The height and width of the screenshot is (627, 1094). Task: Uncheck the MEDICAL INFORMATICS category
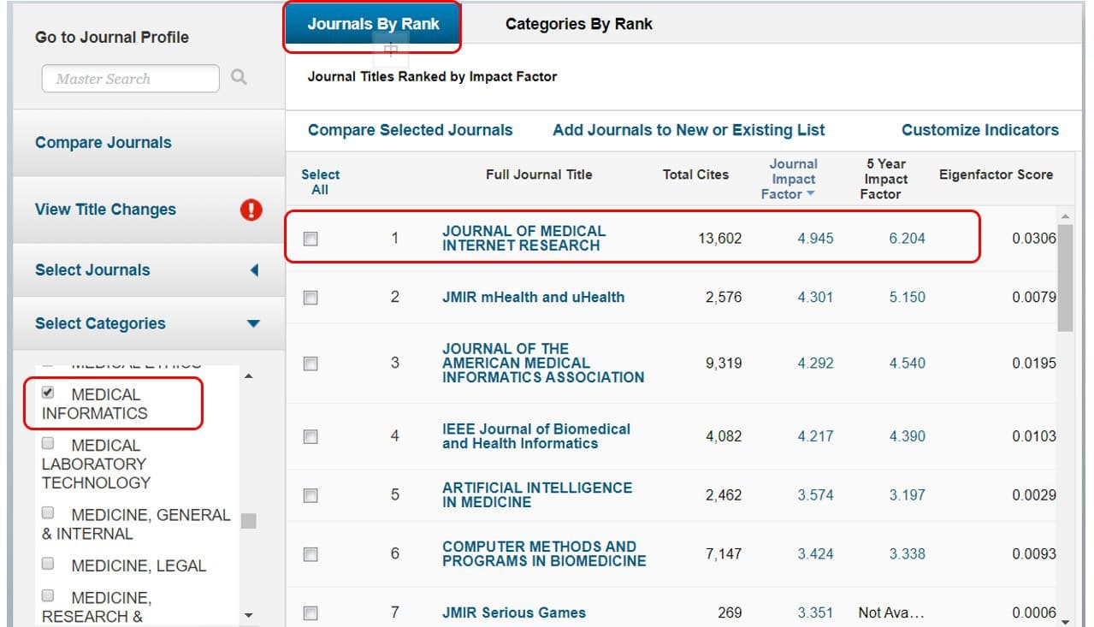[48, 393]
